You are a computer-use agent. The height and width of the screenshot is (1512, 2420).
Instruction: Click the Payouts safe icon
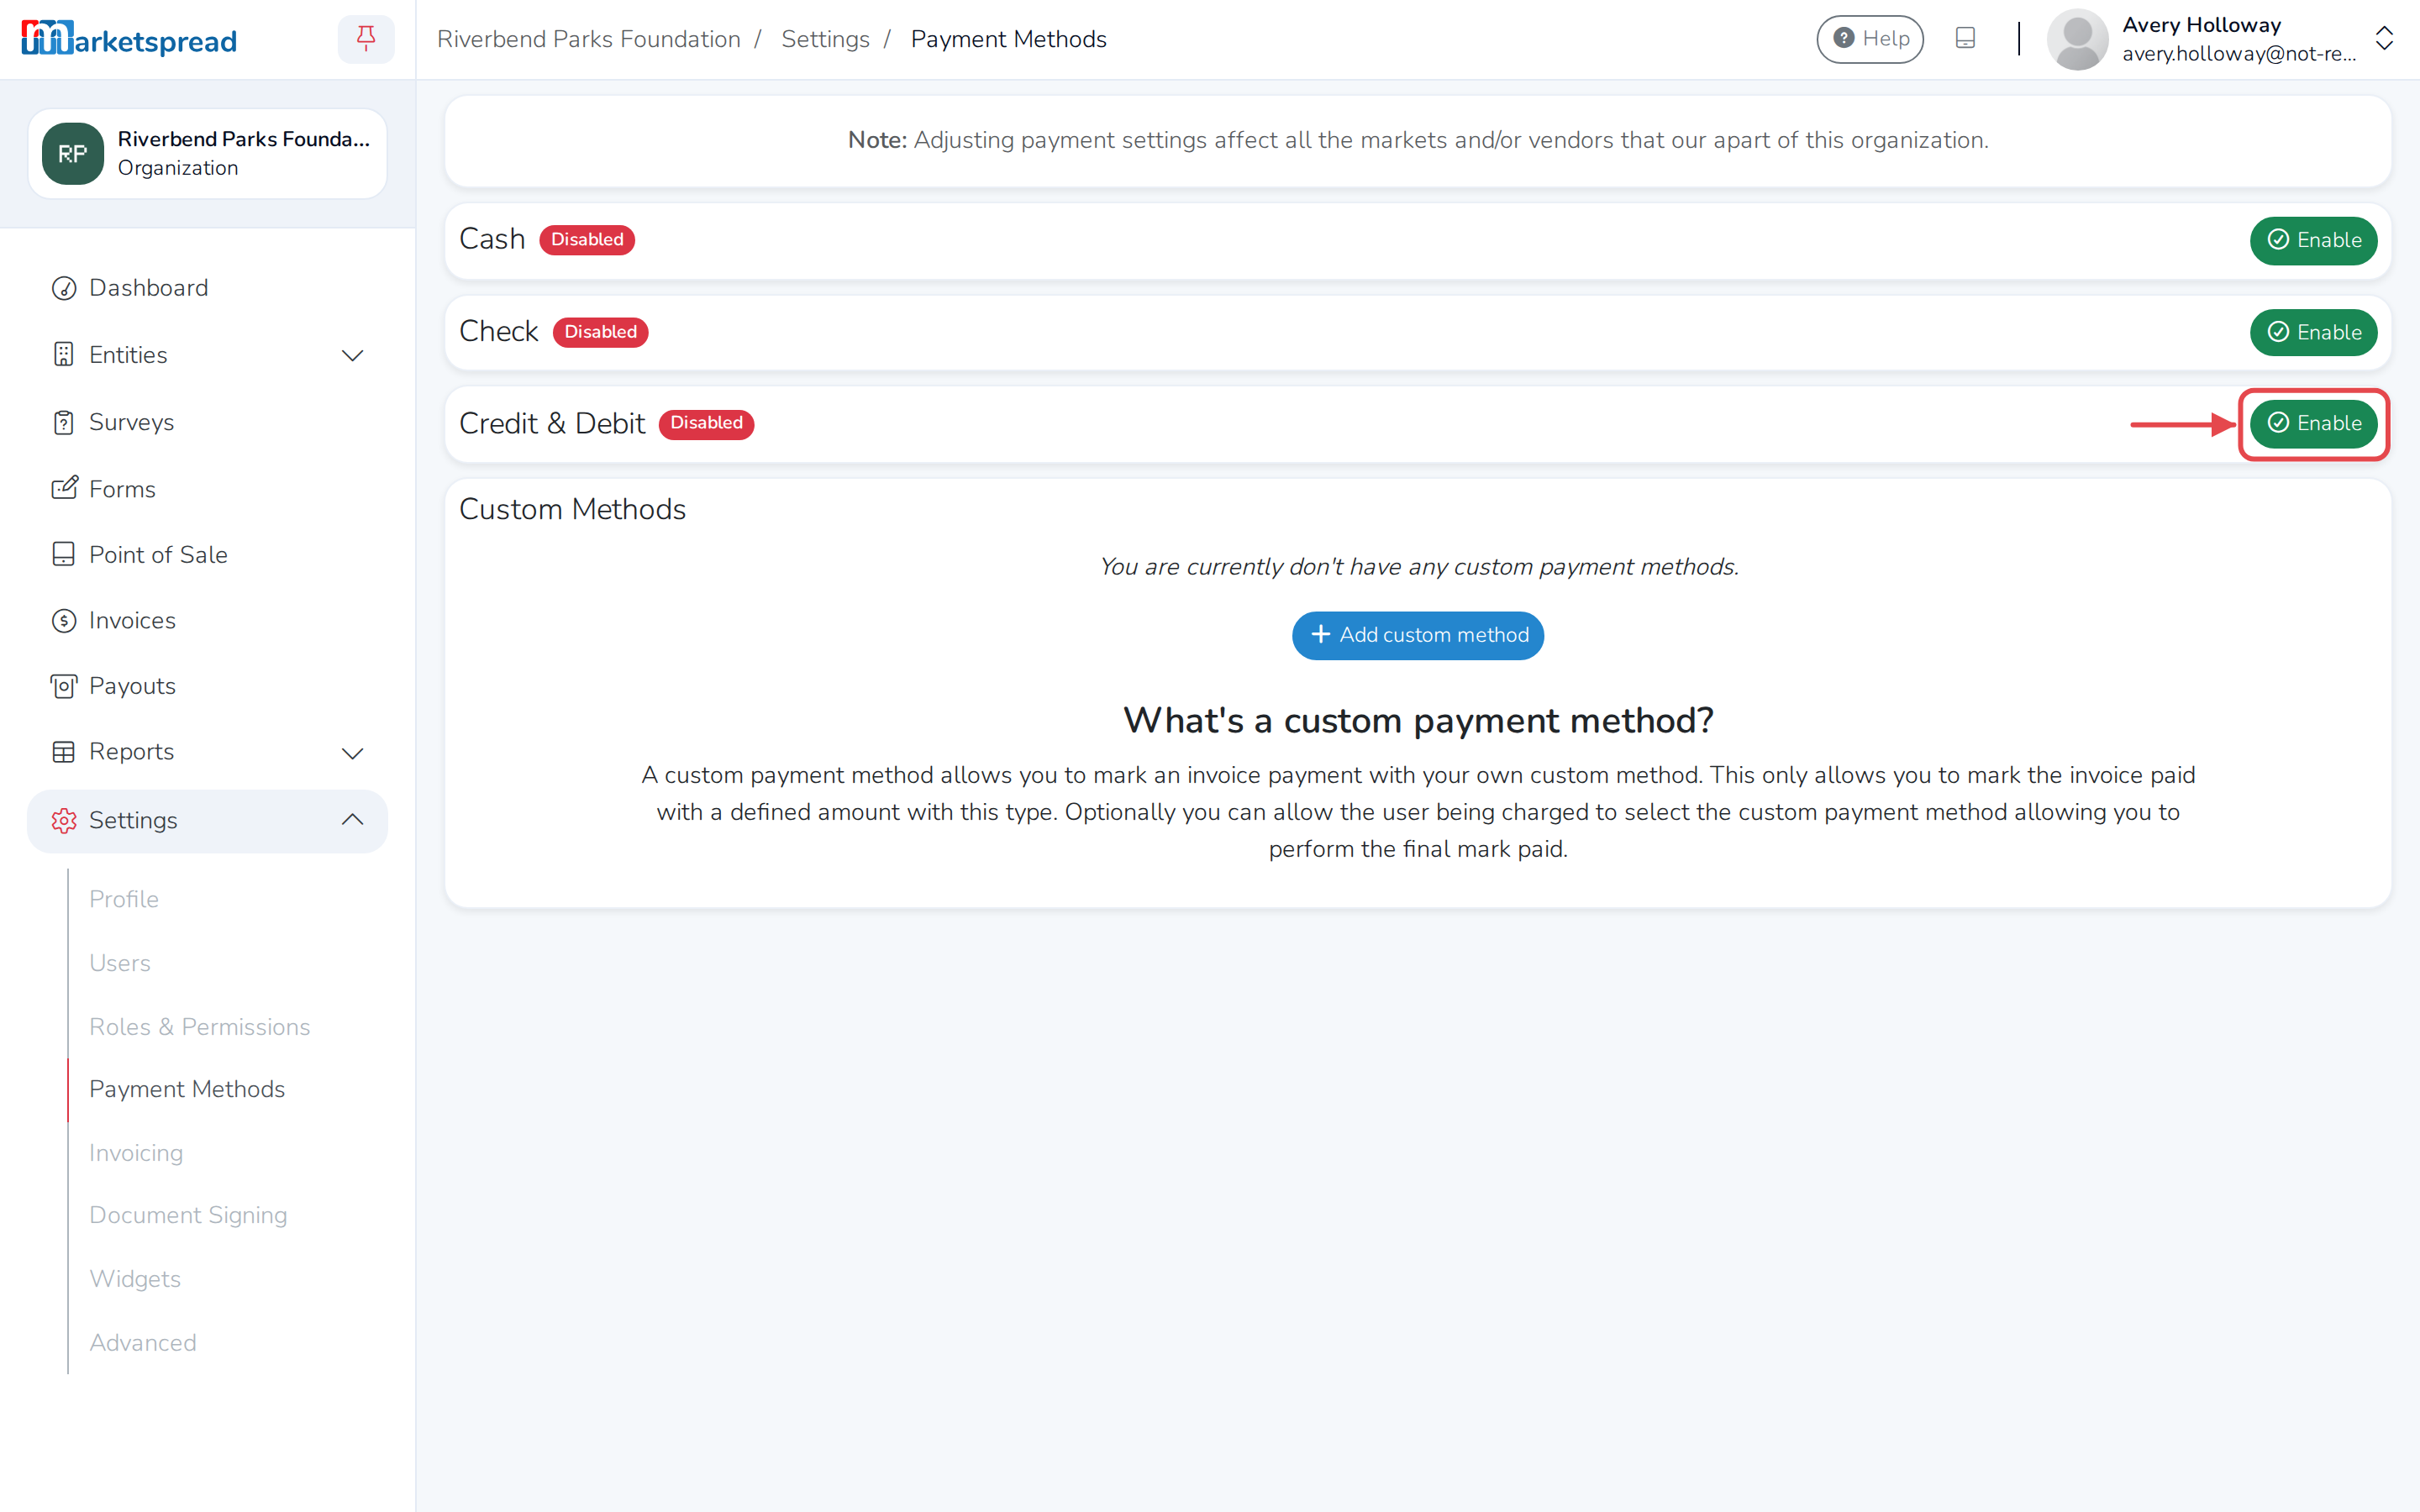click(64, 686)
